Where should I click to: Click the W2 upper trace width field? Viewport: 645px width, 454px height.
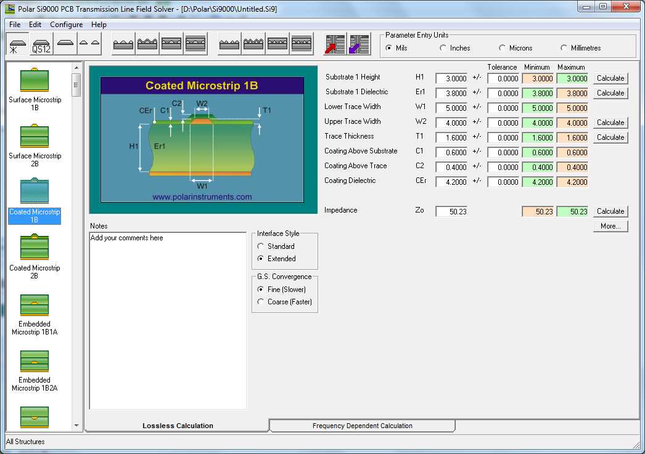(x=451, y=123)
